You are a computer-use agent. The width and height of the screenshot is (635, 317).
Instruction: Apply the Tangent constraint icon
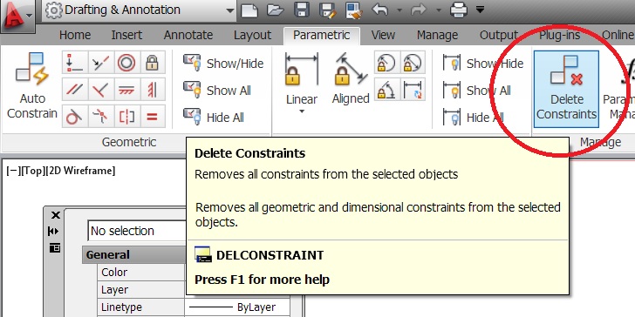coord(75,117)
